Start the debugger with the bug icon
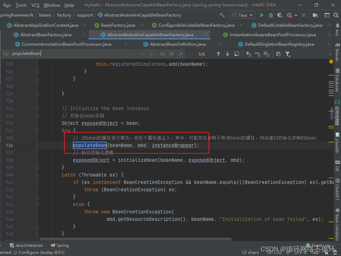The width and height of the screenshot is (341, 256). [271, 15]
